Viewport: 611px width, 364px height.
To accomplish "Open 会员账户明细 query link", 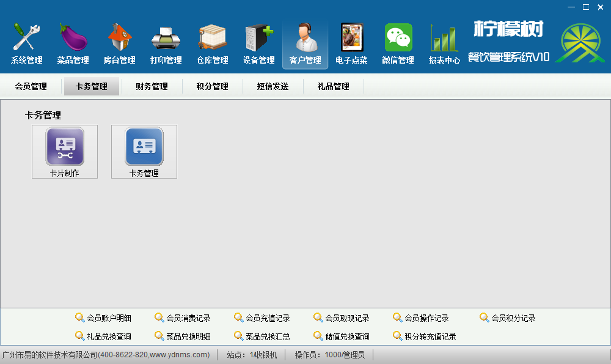I will [x=109, y=318].
